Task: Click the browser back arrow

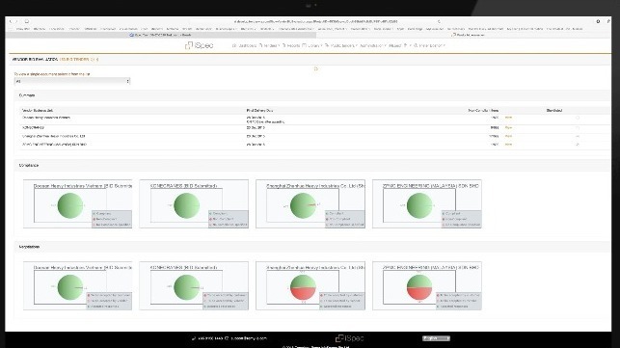Action: 11,21
